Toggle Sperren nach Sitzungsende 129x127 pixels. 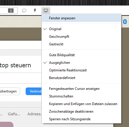[x=81, y=119]
